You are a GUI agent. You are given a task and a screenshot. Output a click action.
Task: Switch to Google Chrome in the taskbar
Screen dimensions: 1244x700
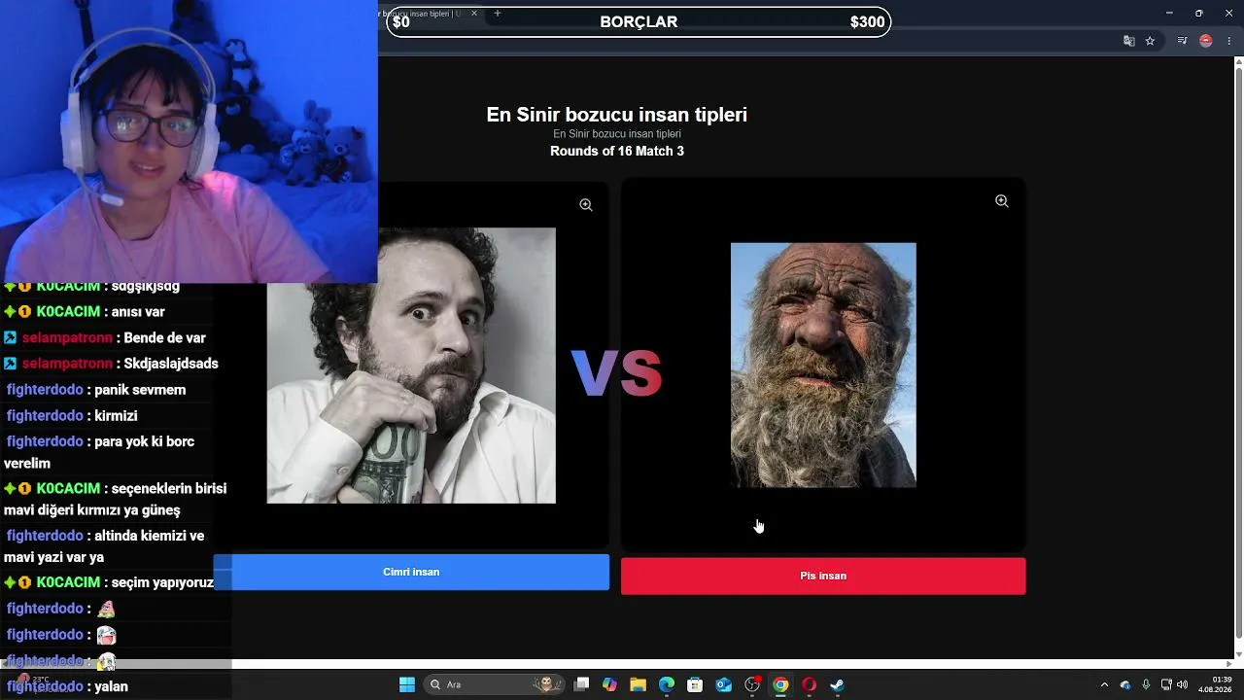coord(780,684)
